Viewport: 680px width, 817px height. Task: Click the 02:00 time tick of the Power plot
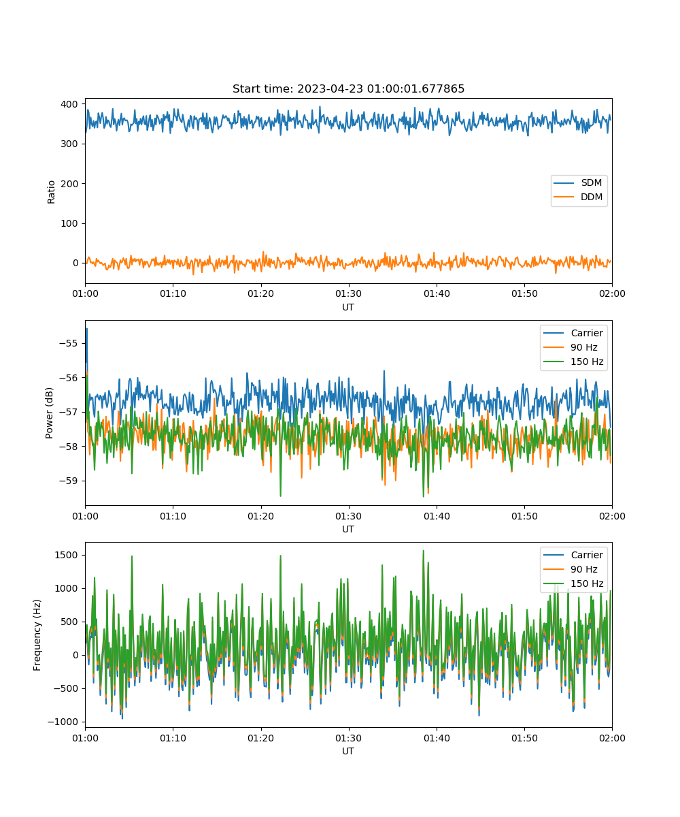pyautogui.click(x=611, y=515)
